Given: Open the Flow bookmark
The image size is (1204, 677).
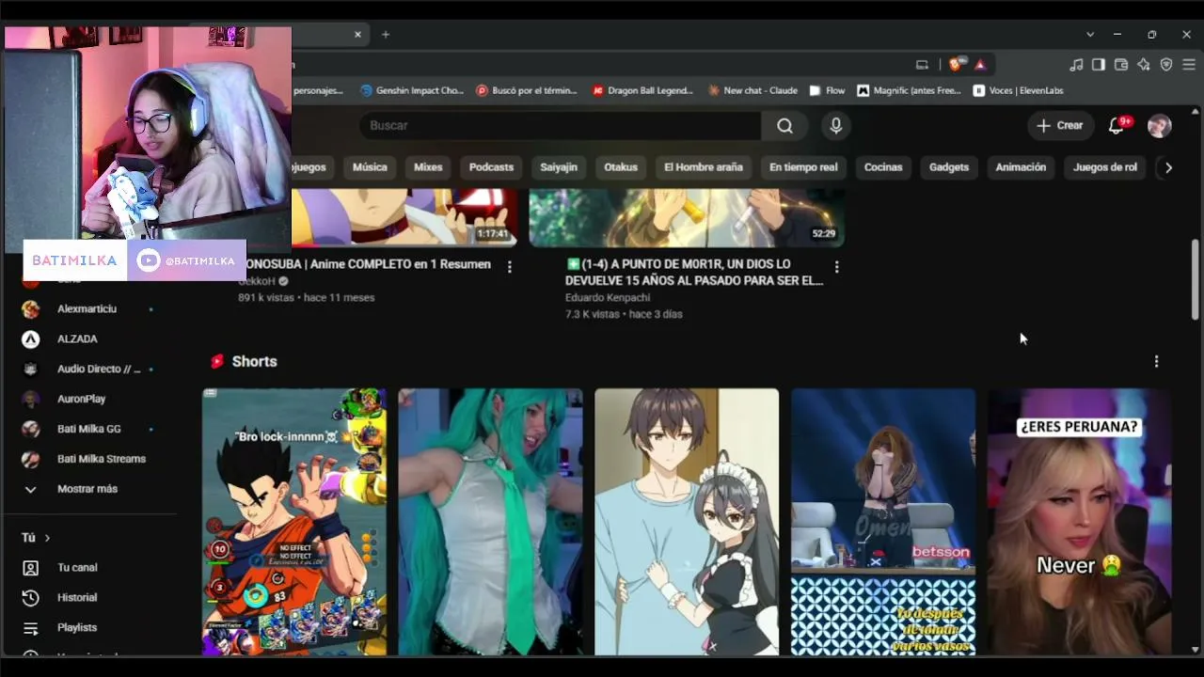Looking at the screenshot, I should pos(827,90).
